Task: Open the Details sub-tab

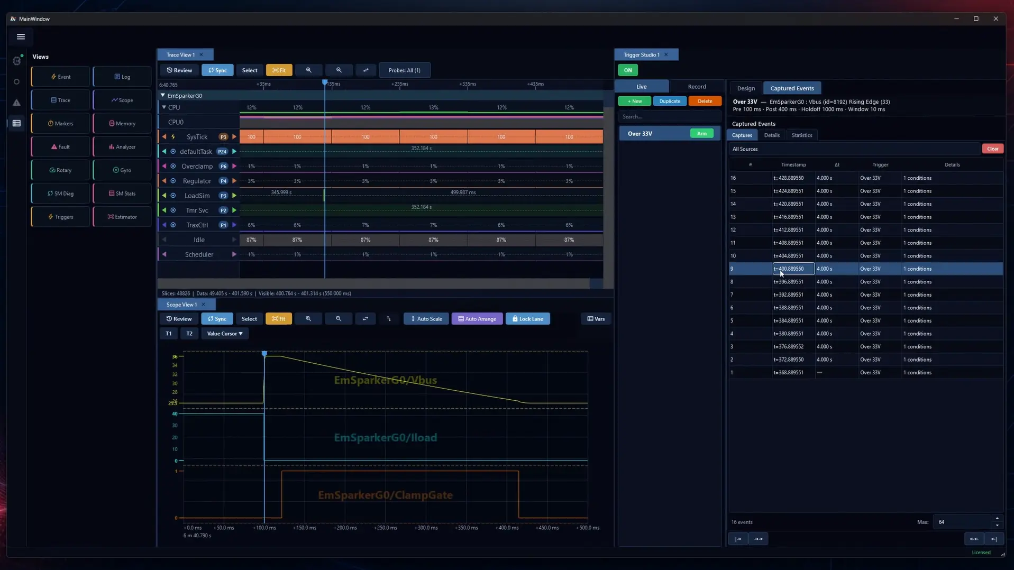Action: click(x=772, y=135)
